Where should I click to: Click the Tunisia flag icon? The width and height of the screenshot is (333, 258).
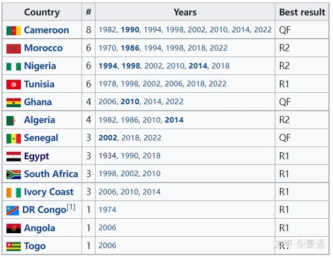13,85
